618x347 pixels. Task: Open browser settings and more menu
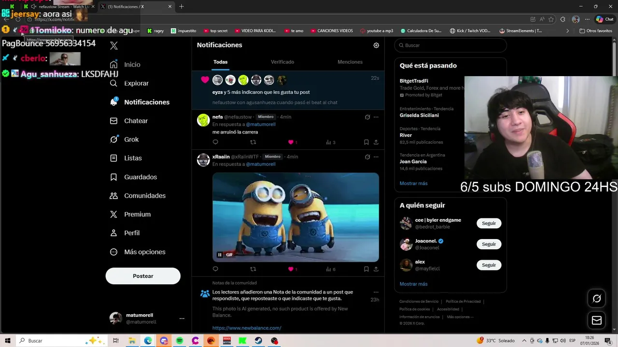587,19
